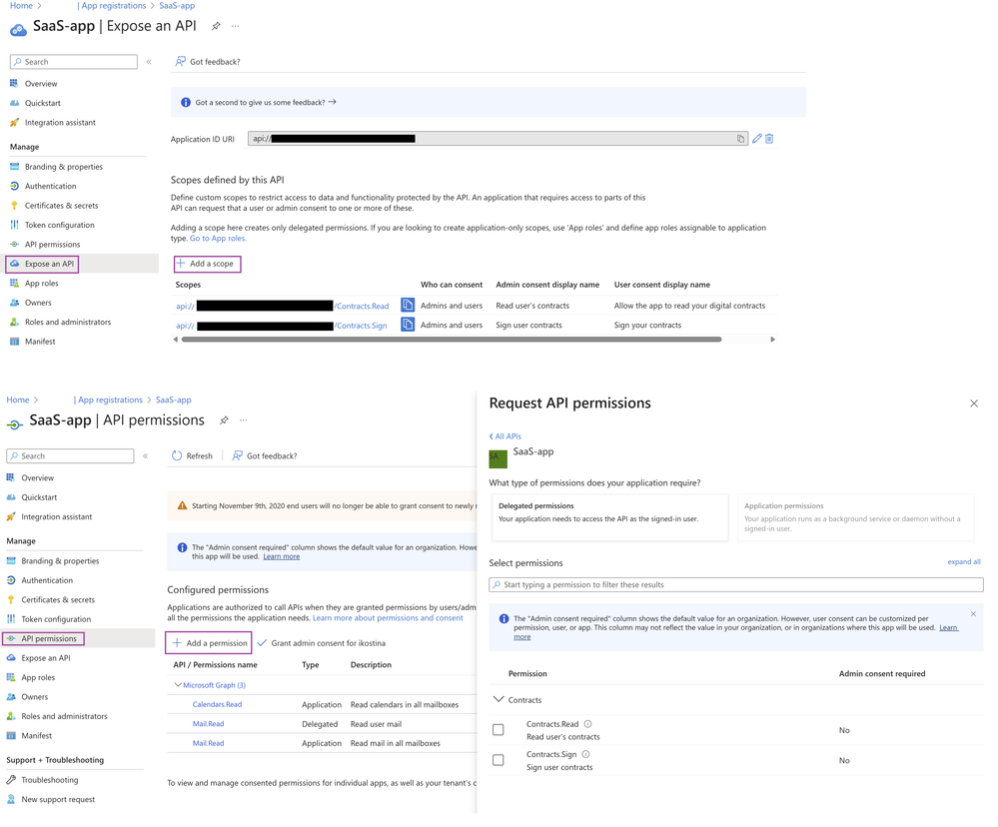Open Expose an API in lower sidebar
The image size is (998, 827).
tap(46, 658)
